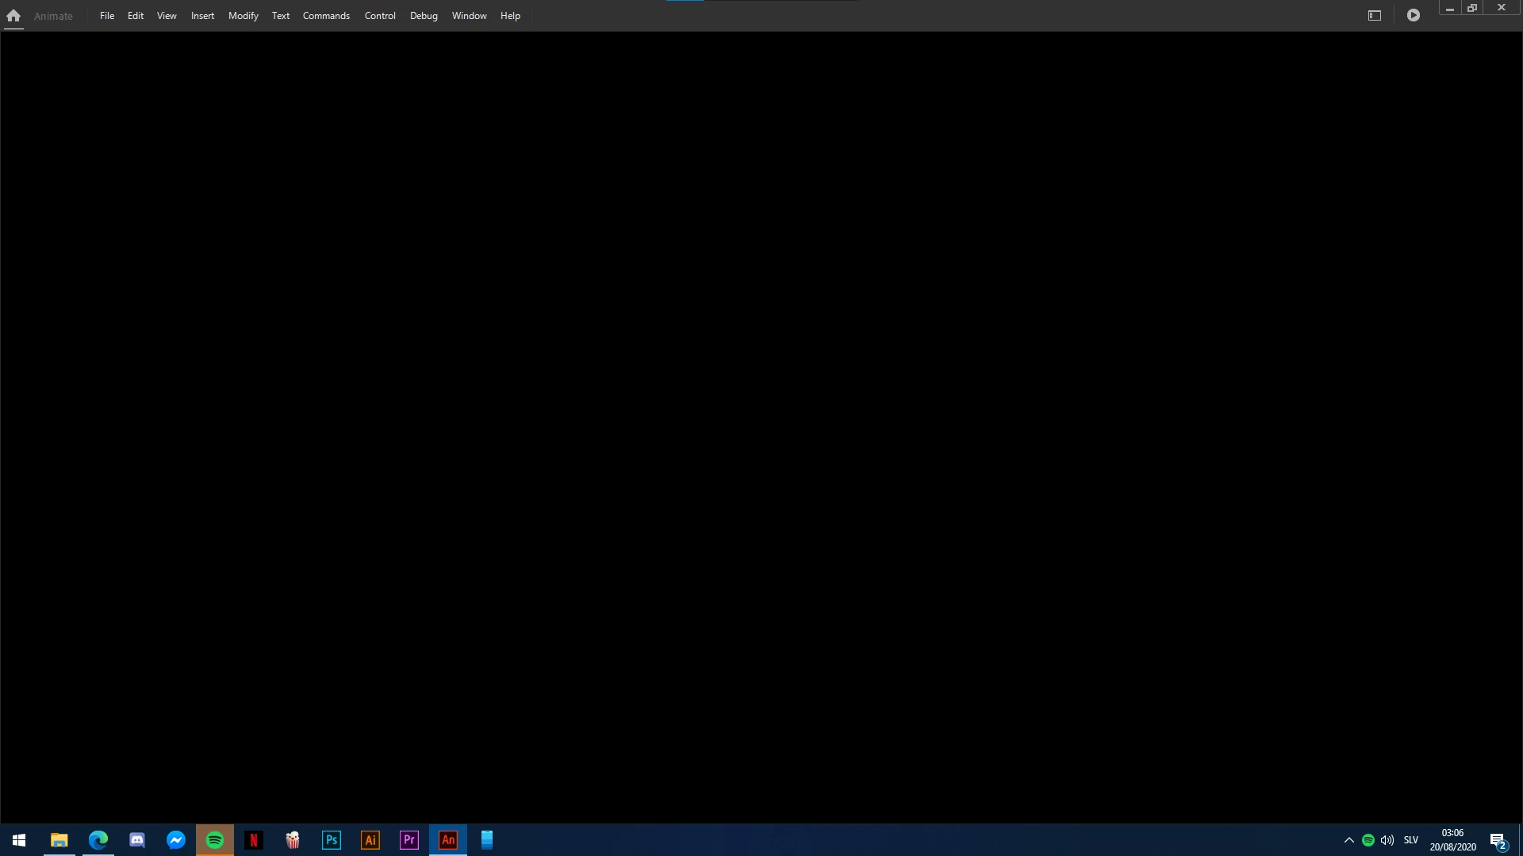Open the Commands menu
Screen dimensions: 1523x856
326,16
